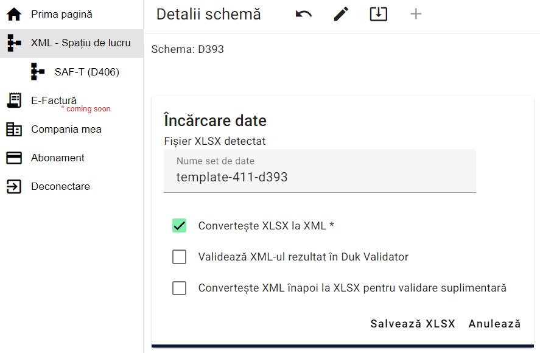Click the undo arrow in Detalii schemă
Image resolution: width=540 pixels, height=353 pixels.
click(303, 14)
